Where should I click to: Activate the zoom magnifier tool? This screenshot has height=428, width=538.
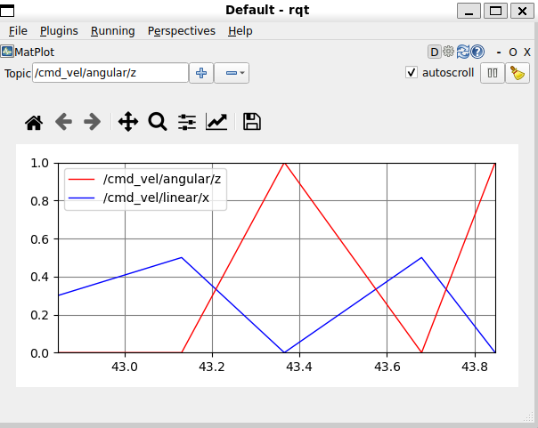point(157,122)
